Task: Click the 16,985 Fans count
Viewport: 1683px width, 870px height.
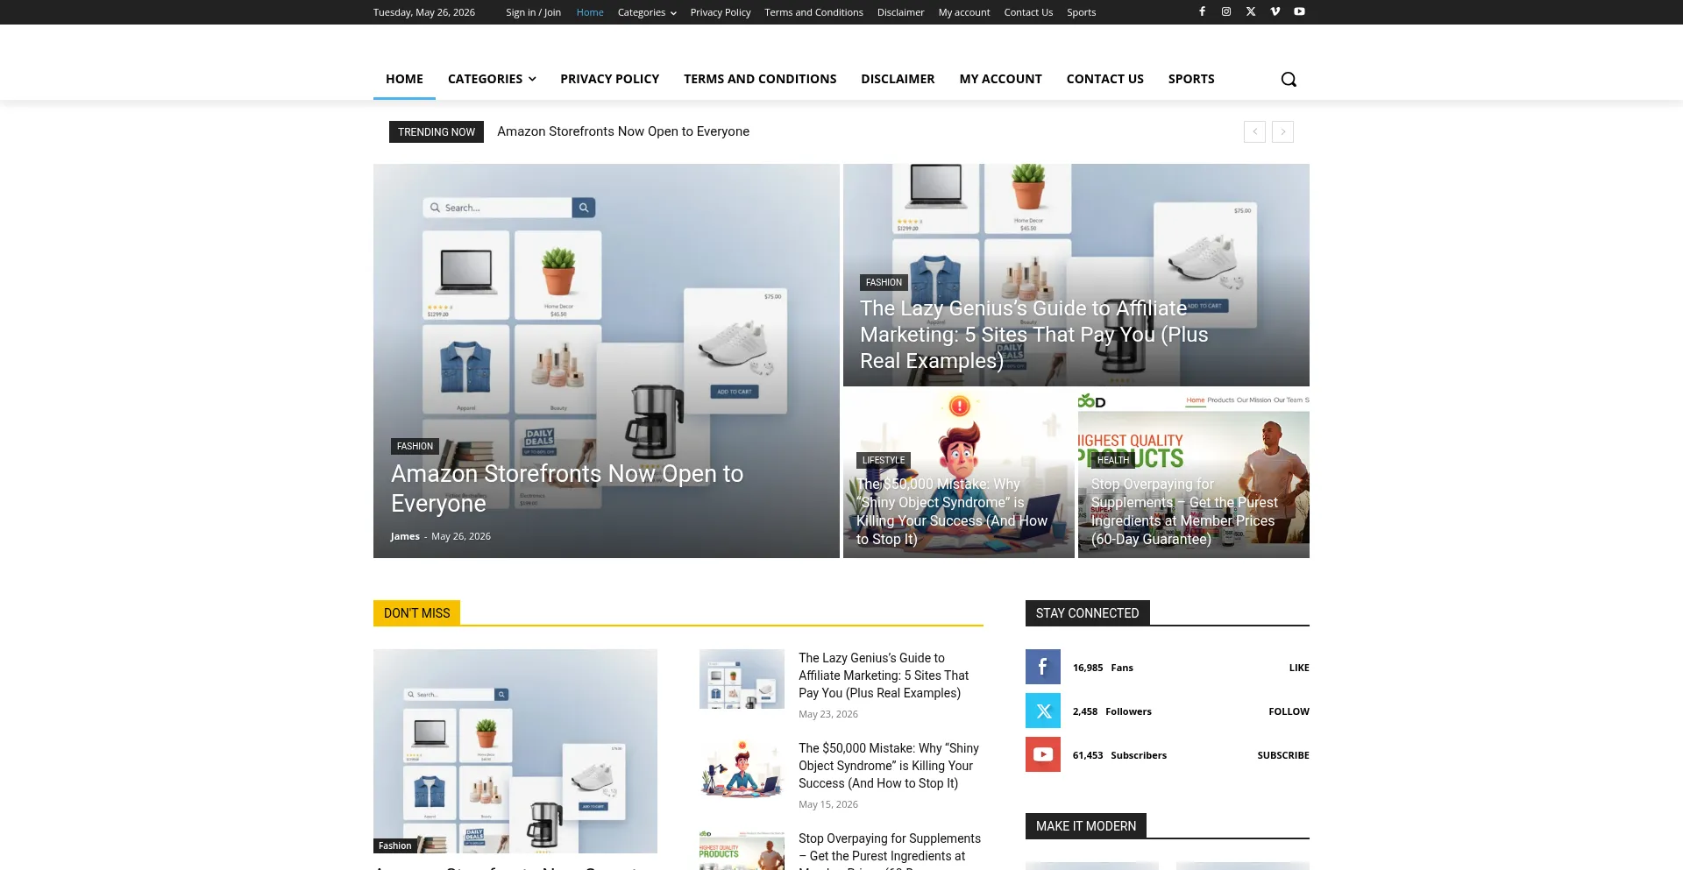Action: 1103,668
